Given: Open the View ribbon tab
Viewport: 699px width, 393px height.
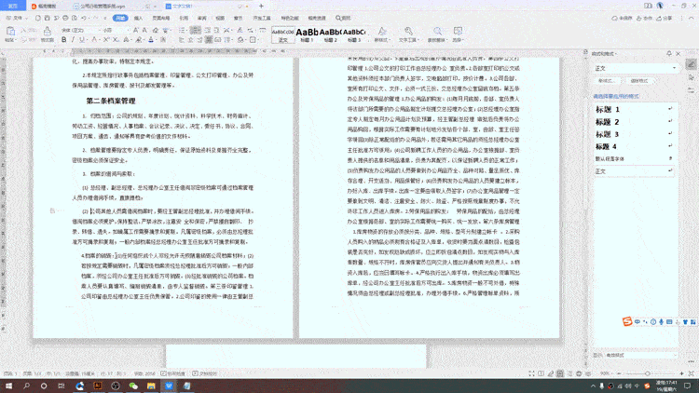Looking at the screenshot, I should (x=220, y=19).
